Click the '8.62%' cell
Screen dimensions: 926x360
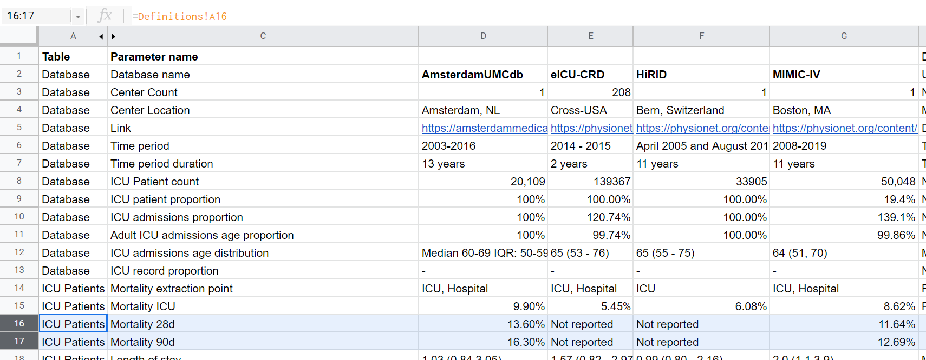[844, 306]
